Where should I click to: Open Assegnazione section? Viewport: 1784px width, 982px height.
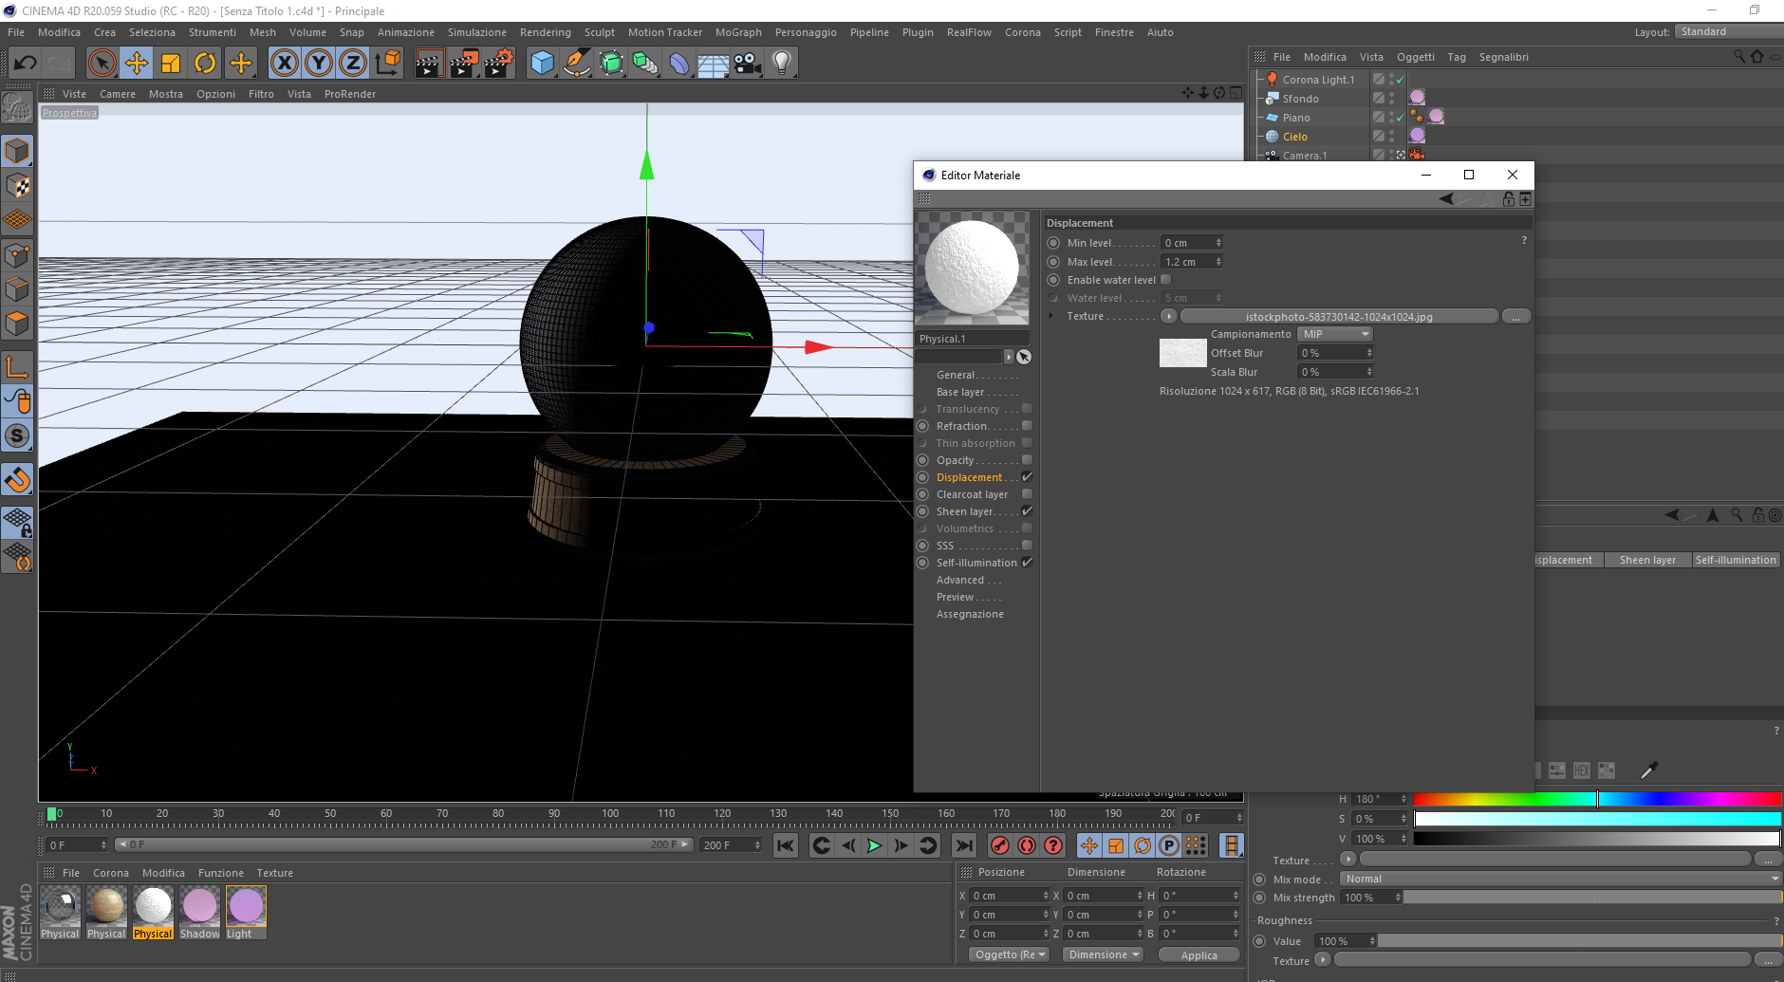[x=970, y=614]
